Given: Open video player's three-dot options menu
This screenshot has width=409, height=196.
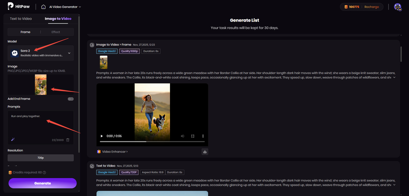Looking at the screenshot, I should pos(203,136).
